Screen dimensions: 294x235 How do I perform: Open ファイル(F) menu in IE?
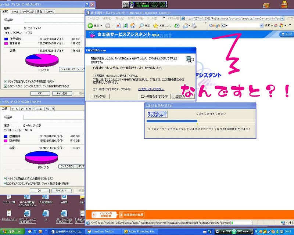[x=93, y=18]
